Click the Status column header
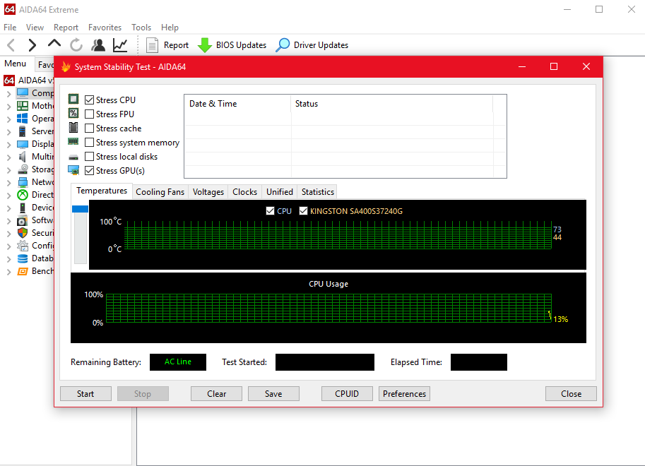The height and width of the screenshot is (466, 645). click(392, 104)
